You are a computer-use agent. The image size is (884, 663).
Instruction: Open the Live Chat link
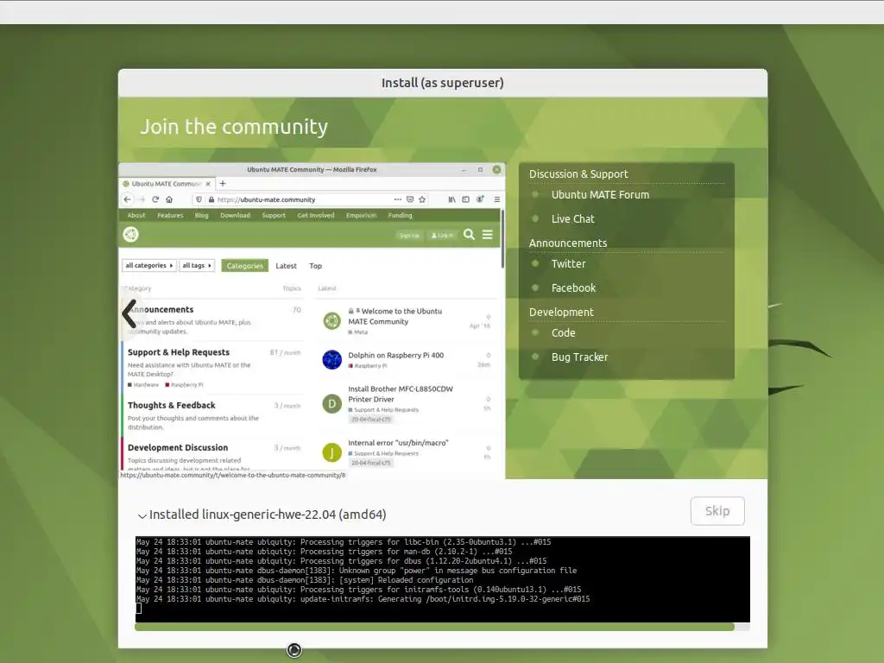tap(572, 218)
